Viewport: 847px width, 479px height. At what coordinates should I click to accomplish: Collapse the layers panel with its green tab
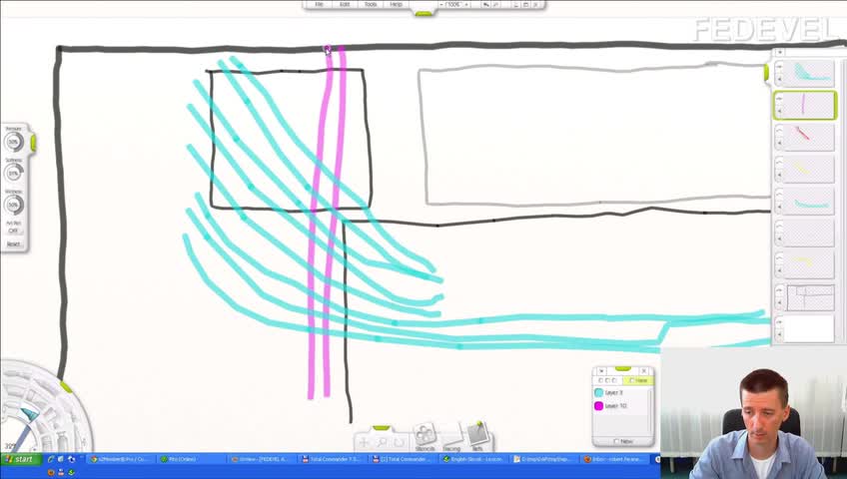(x=766, y=74)
